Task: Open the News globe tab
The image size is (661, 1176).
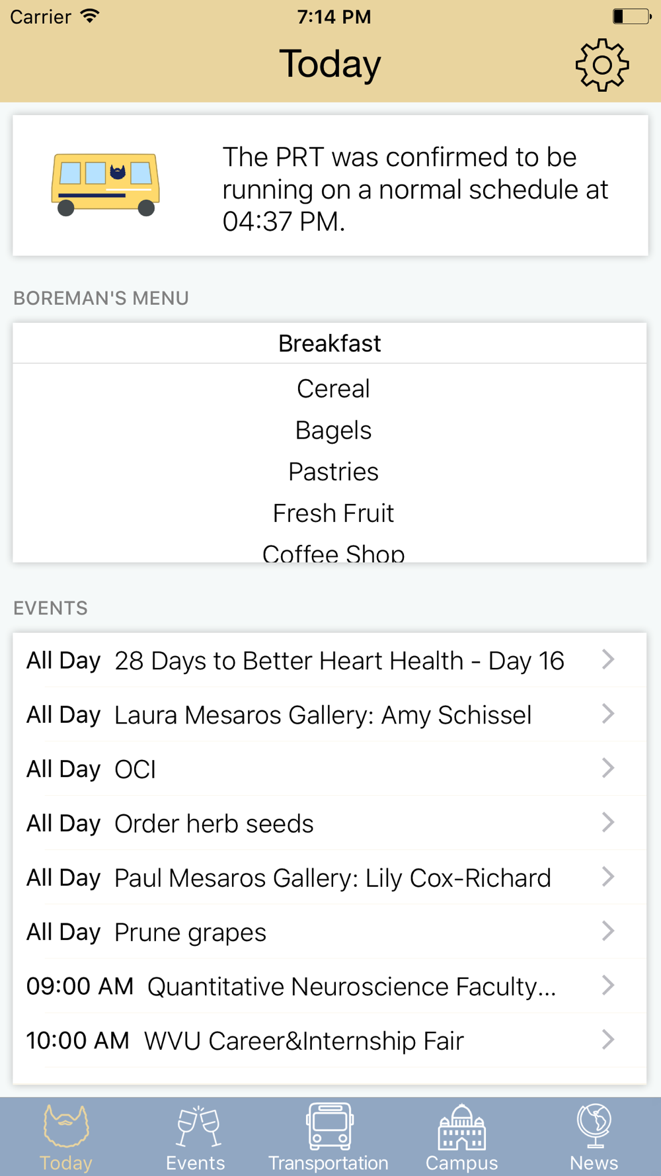Action: (x=594, y=1138)
